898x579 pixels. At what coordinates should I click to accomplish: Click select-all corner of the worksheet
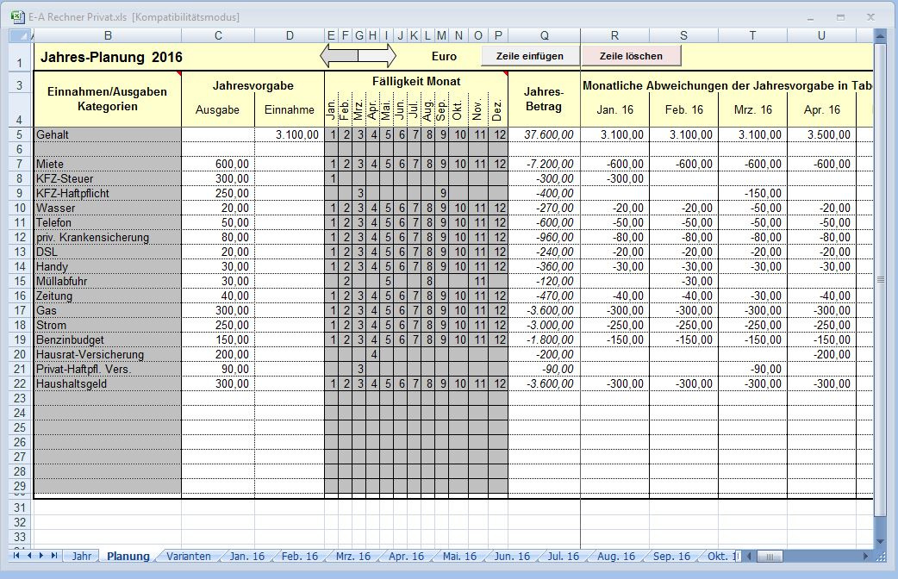[x=20, y=35]
